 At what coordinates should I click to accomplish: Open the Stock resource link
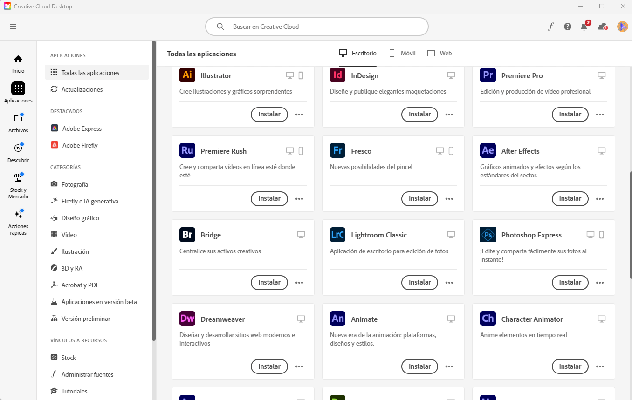pos(97,358)
